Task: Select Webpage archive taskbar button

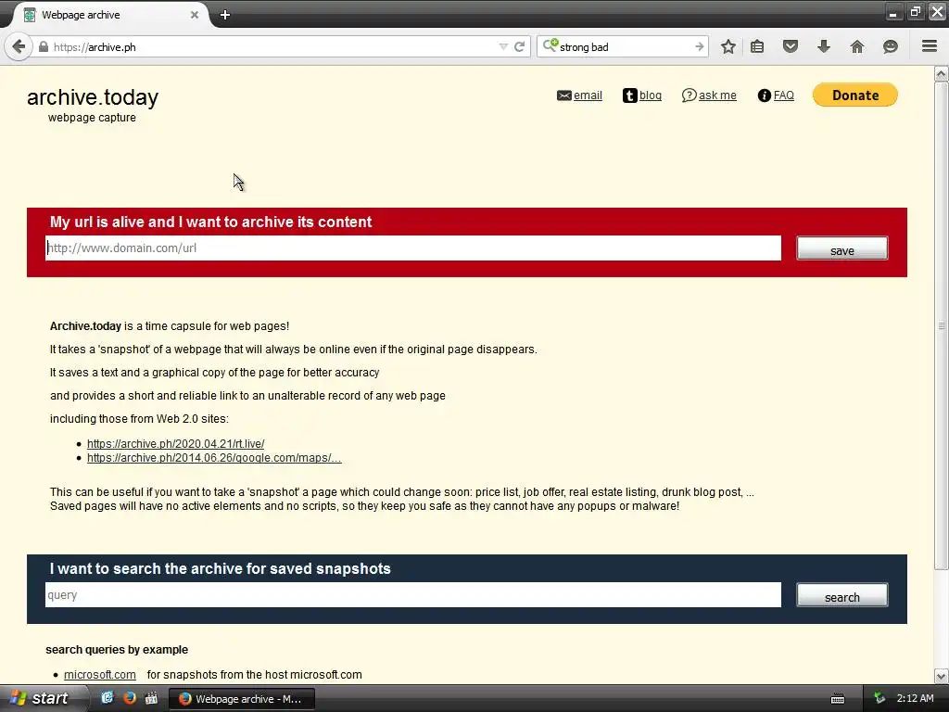Action: [241, 699]
